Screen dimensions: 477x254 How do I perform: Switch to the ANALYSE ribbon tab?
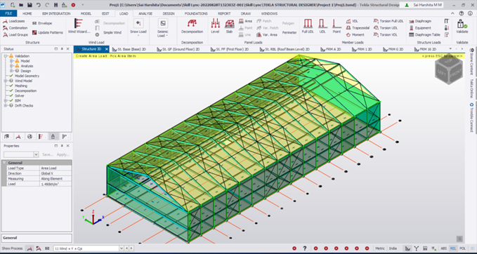click(x=145, y=13)
